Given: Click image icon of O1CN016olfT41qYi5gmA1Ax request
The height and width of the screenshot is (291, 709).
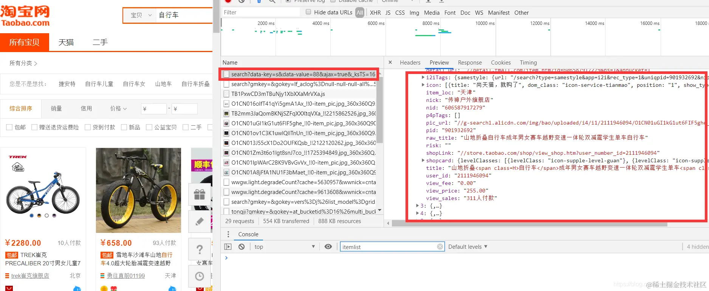Looking at the screenshot, I should (226, 104).
